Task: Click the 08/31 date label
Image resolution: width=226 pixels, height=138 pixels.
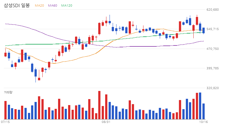Action: tap(106, 122)
